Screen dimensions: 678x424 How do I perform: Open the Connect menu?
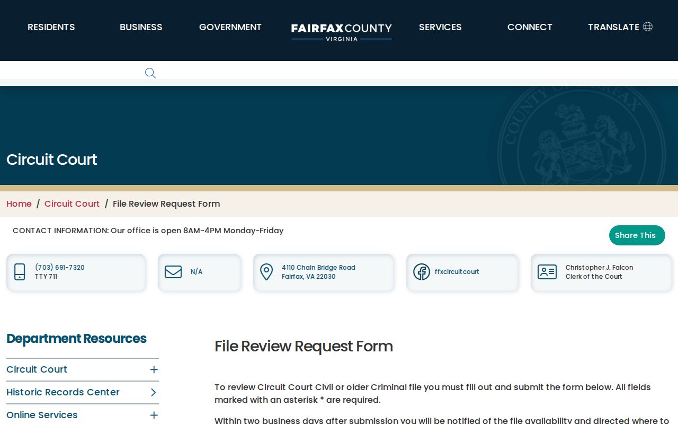(530, 27)
